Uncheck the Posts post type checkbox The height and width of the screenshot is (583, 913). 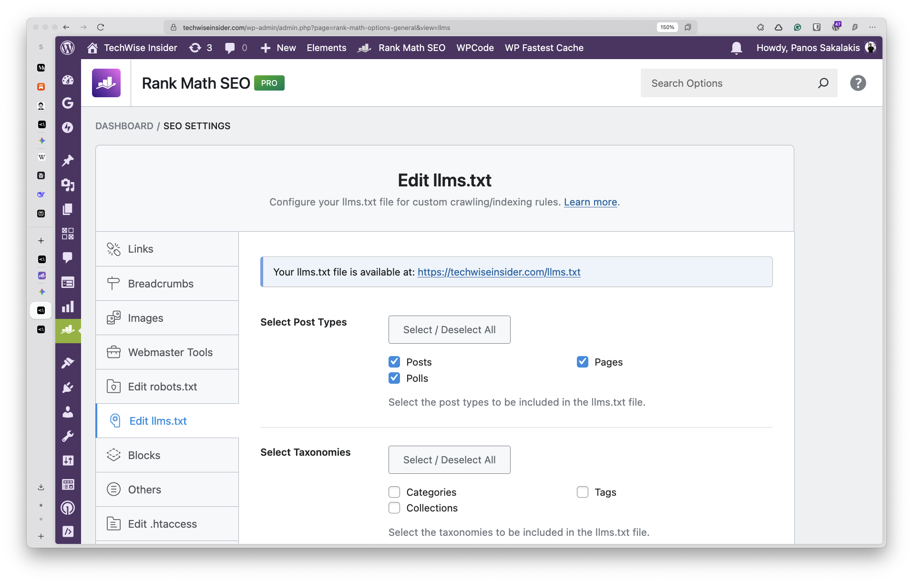(x=394, y=362)
